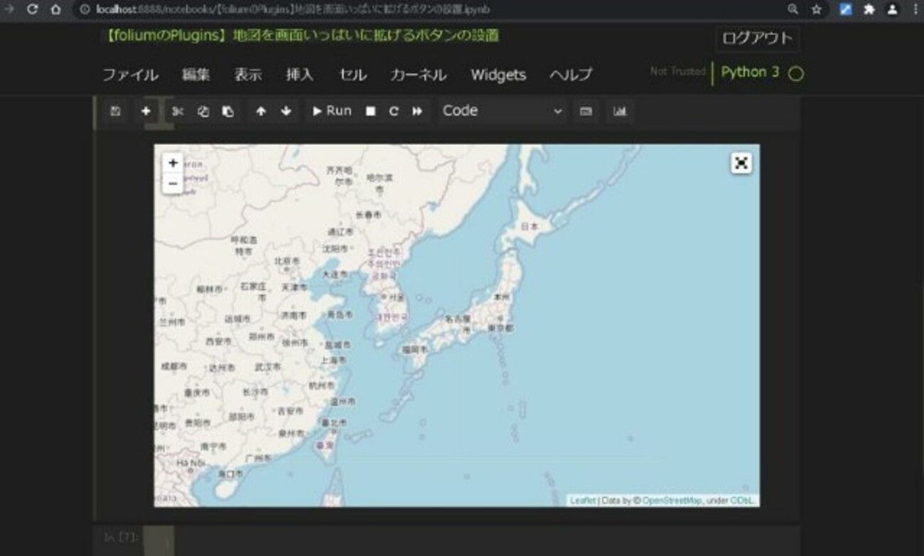The height and width of the screenshot is (556, 924).
Task: Paste cells below icon
Action: [228, 111]
